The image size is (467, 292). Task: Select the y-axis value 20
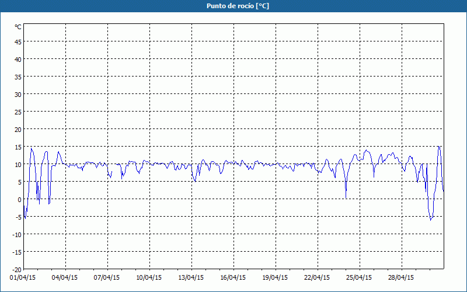(x=18, y=130)
